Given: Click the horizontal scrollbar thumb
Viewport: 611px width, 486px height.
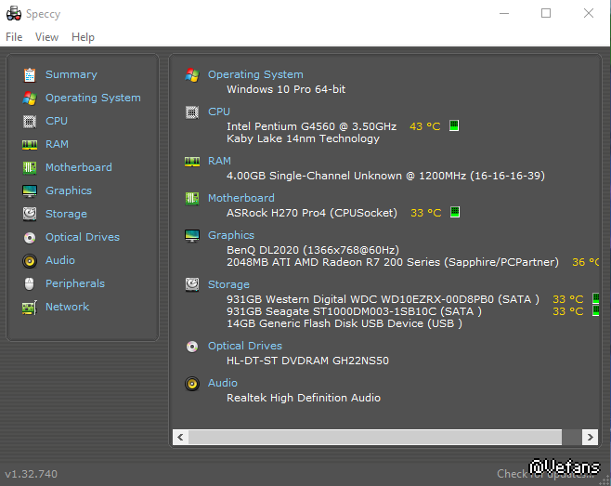Looking at the screenshot, I should coord(376,437).
